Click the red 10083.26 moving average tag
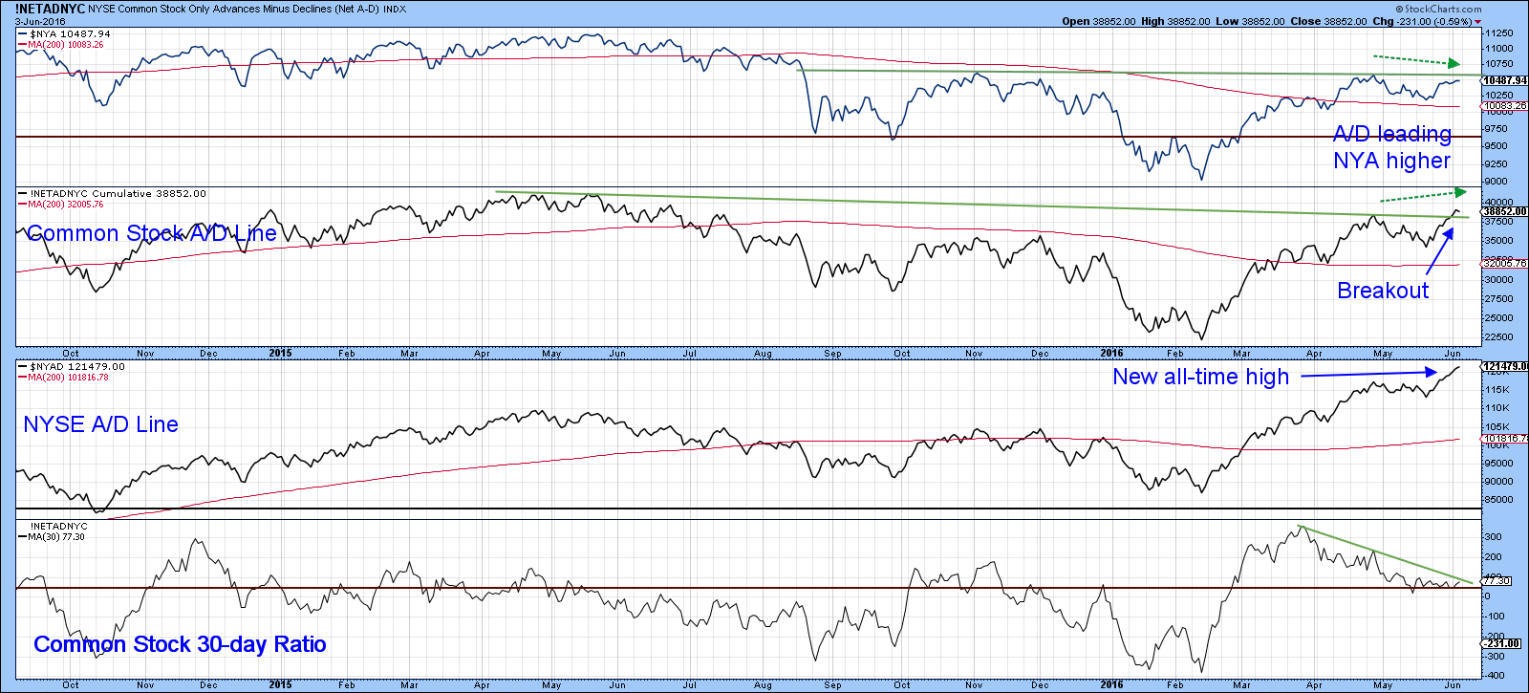The width and height of the screenshot is (1529, 693). click(x=1505, y=106)
